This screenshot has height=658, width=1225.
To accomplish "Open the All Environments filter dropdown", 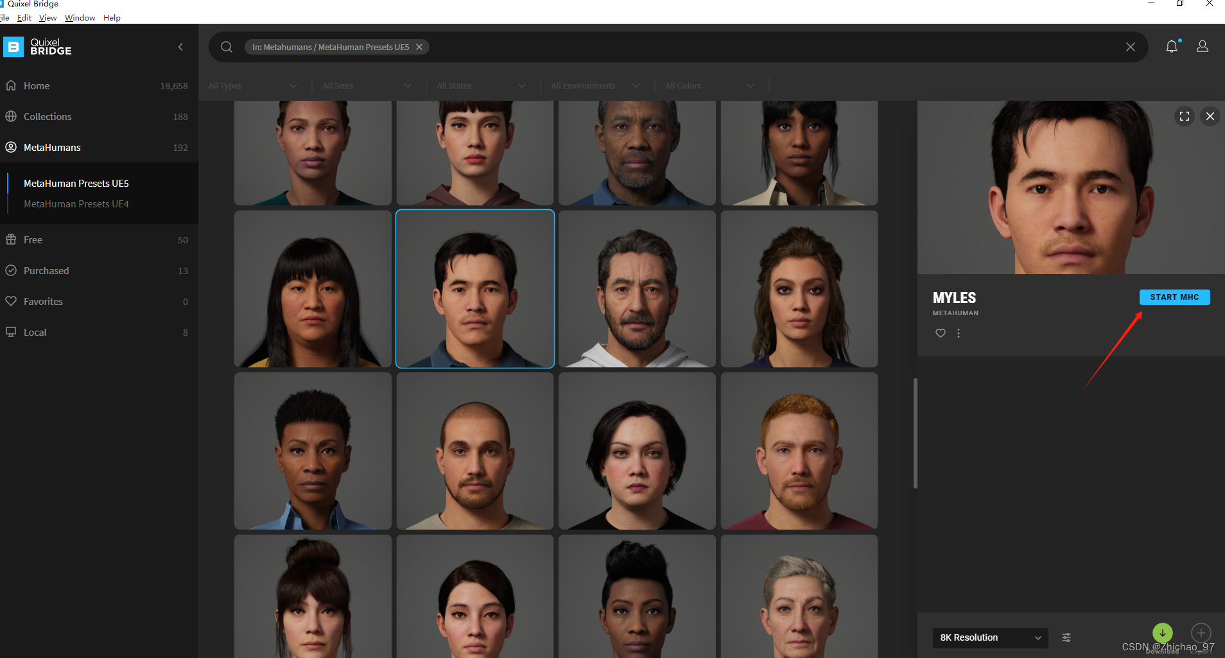I will 596,85.
